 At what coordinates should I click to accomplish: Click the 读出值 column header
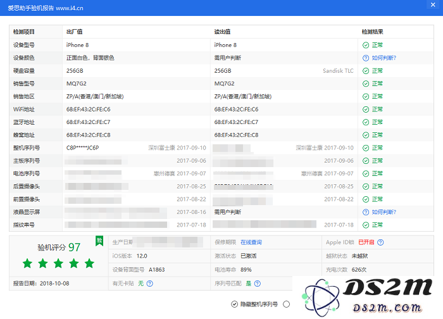tap(222, 32)
